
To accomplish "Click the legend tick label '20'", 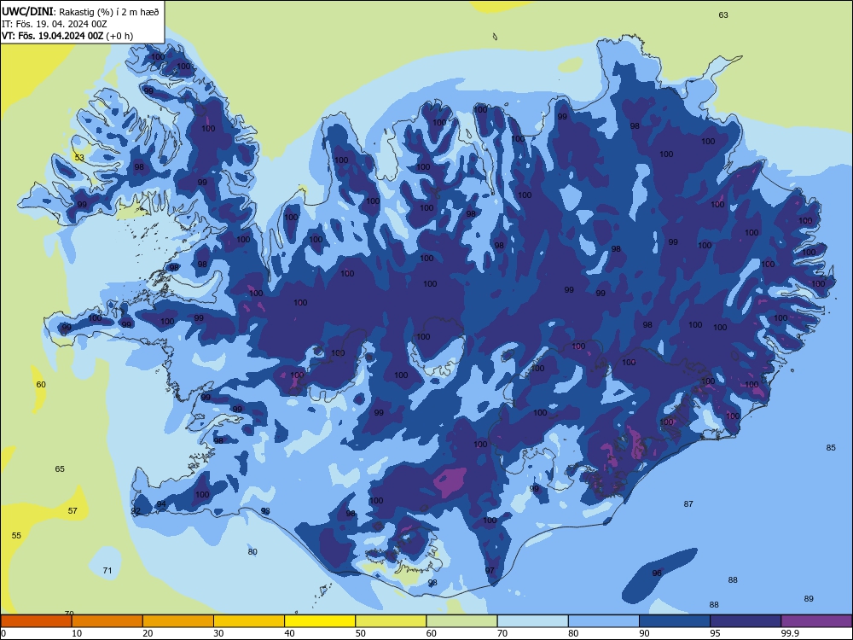I will pyautogui.click(x=148, y=633).
